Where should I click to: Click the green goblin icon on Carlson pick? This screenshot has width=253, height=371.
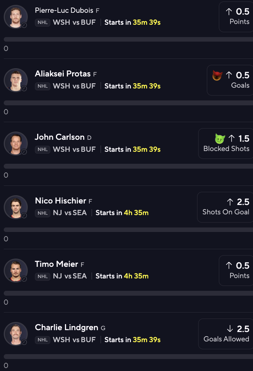tap(220, 139)
